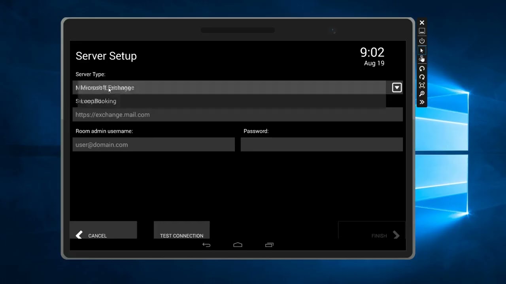The width and height of the screenshot is (506, 284).
Task: Click the Cancel button
Action: point(103,230)
